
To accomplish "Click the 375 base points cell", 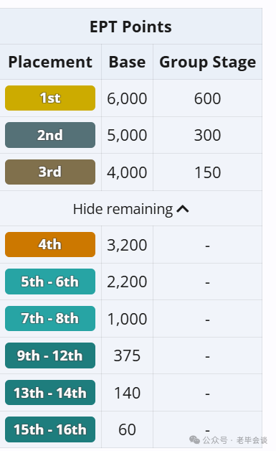I will (127, 355).
